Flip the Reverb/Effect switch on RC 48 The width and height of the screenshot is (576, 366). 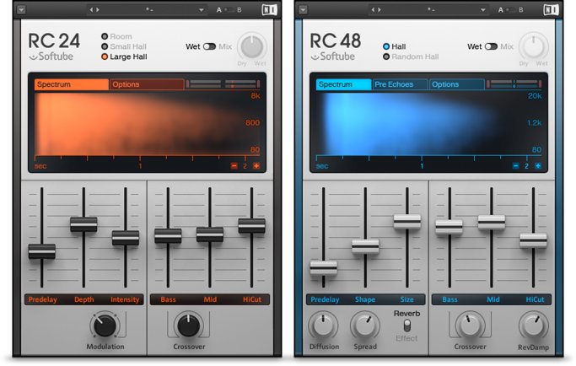click(x=406, y=325)
